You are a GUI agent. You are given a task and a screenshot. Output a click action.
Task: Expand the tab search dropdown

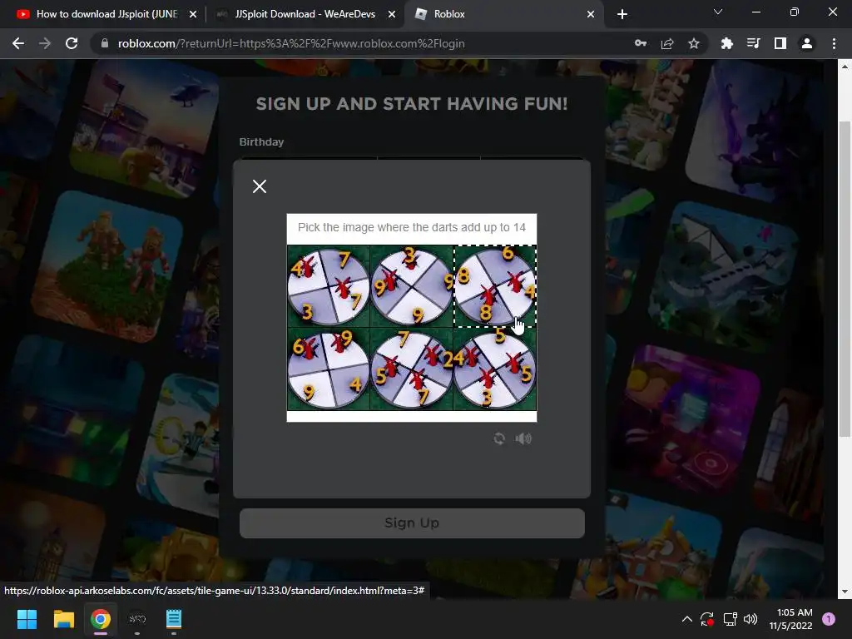tap(718, 12)
